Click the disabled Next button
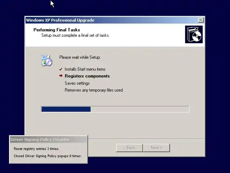The image size is (230, 173). tap(157, 148)
